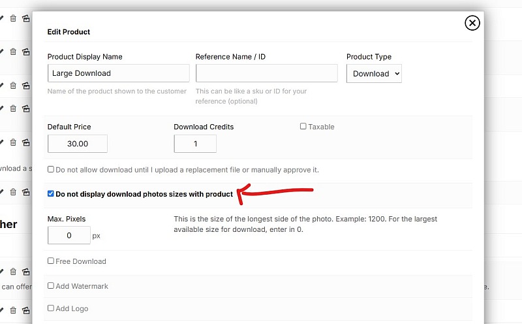Viewport: 522px width, 324px height.
Task: Click the trash icon in the topmost row
Action: click(13, 18)
